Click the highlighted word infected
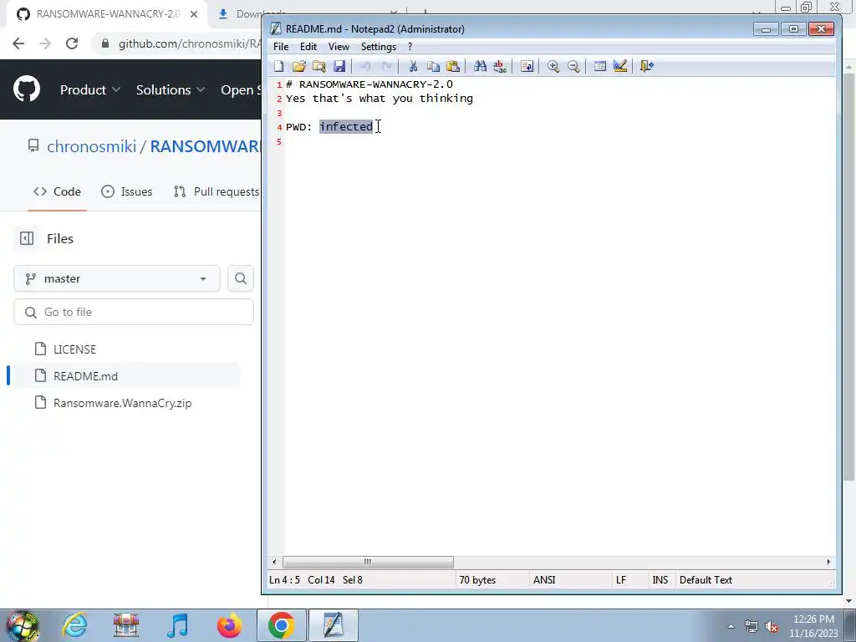856x642 pixels. click(x=346, y=127)
